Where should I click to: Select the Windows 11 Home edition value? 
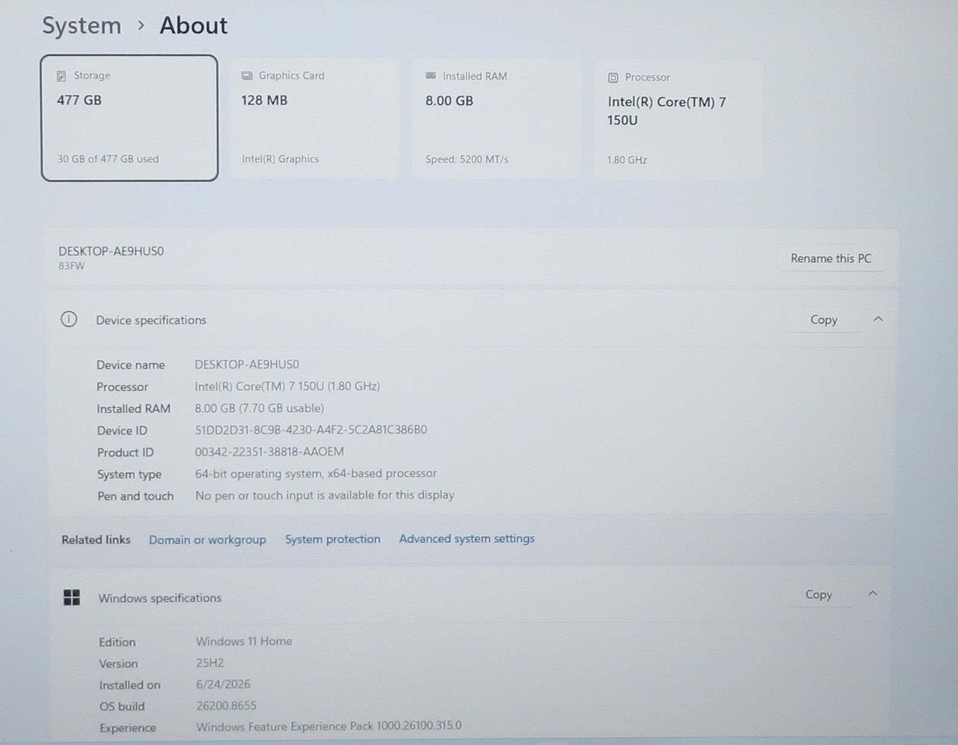pos(244,641)
